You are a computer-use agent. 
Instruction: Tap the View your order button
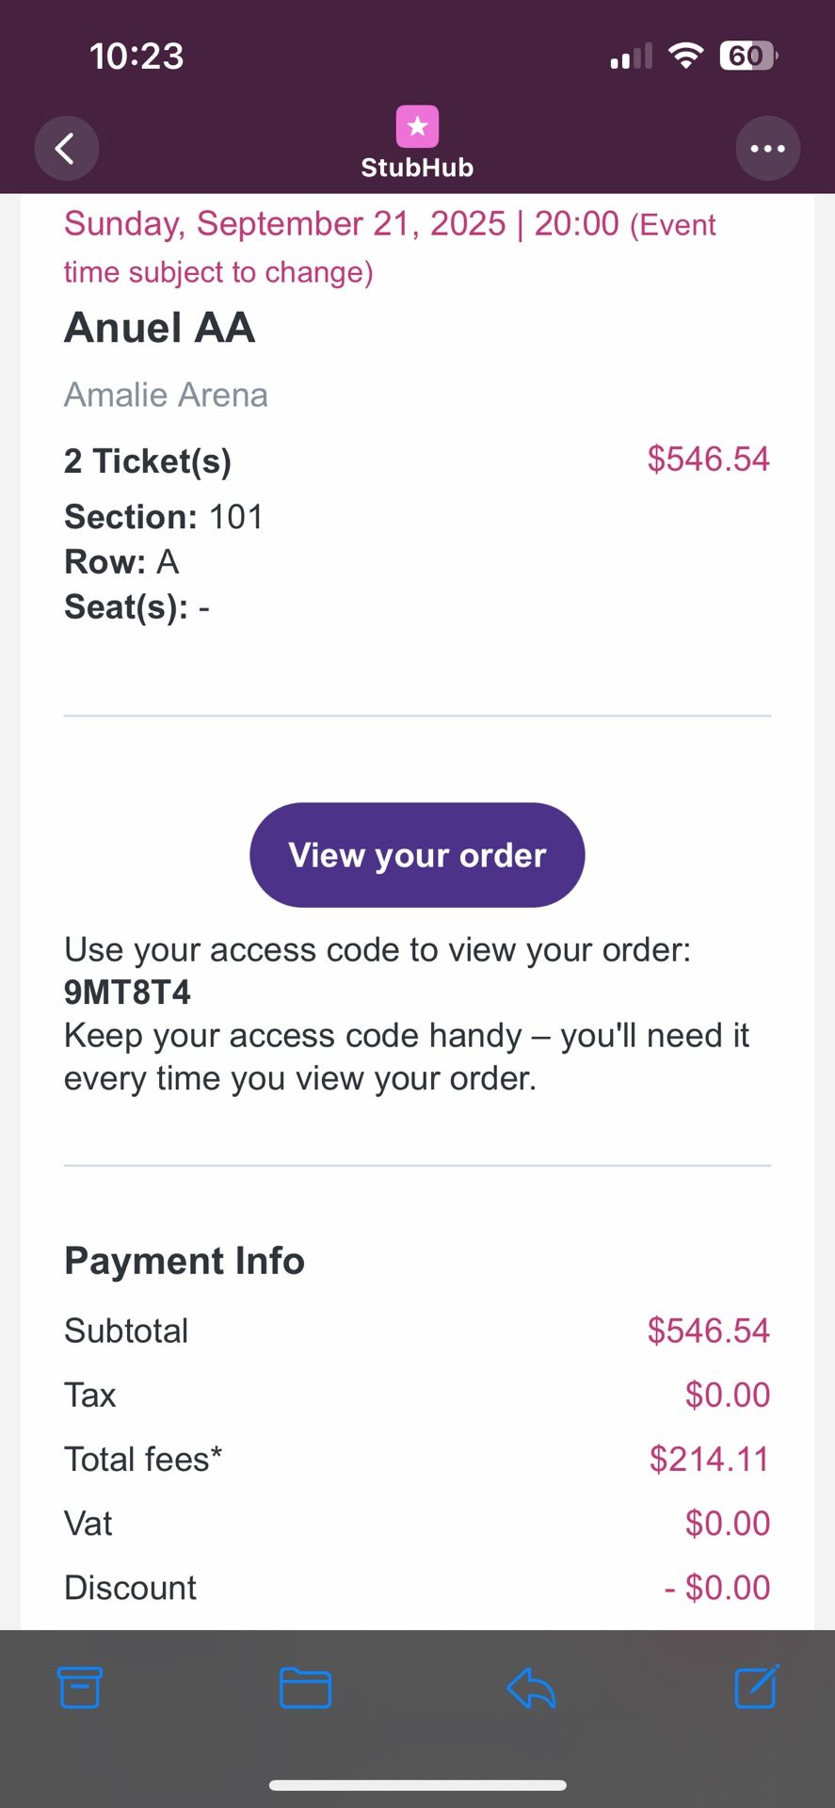tap(416, 855)
